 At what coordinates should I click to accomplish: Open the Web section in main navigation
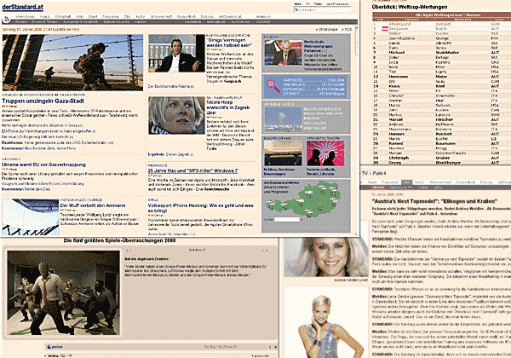click(79, 16)
